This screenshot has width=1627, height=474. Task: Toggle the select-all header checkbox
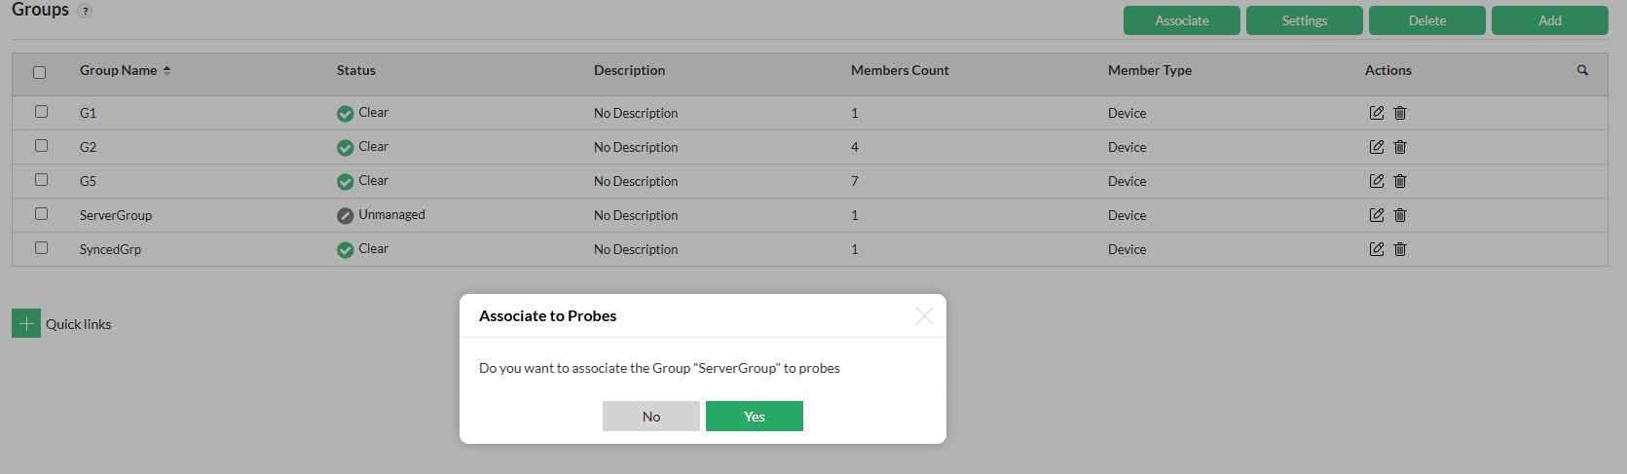pos(40,72)
